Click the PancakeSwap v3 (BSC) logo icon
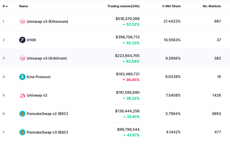The image size is (230, 146). click(22, 132)
